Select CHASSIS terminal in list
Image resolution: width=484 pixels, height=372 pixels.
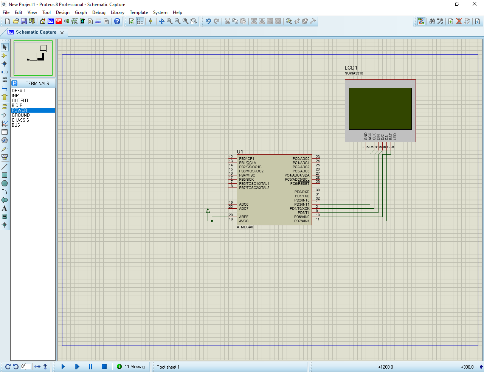[33, 120]
